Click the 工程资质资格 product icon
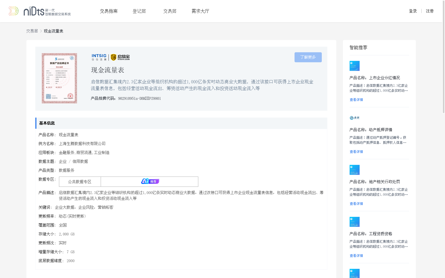The height and width of the screenshot is (278, 445). pos(355,222)
